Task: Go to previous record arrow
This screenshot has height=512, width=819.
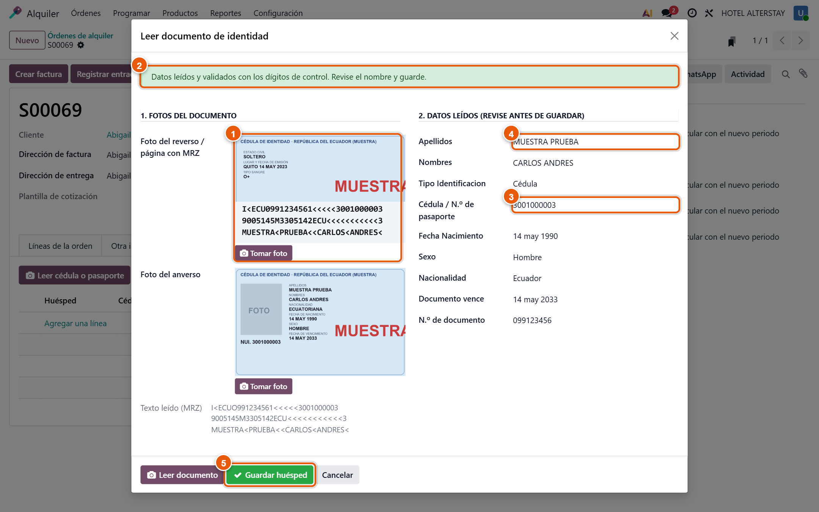Action: coord(782,41)
